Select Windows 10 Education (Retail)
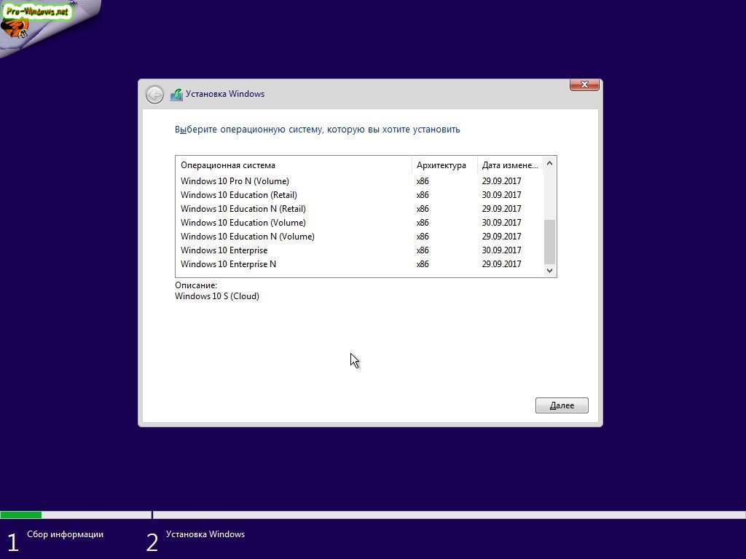Screen dimensions: 746x559 pos(359,195)
